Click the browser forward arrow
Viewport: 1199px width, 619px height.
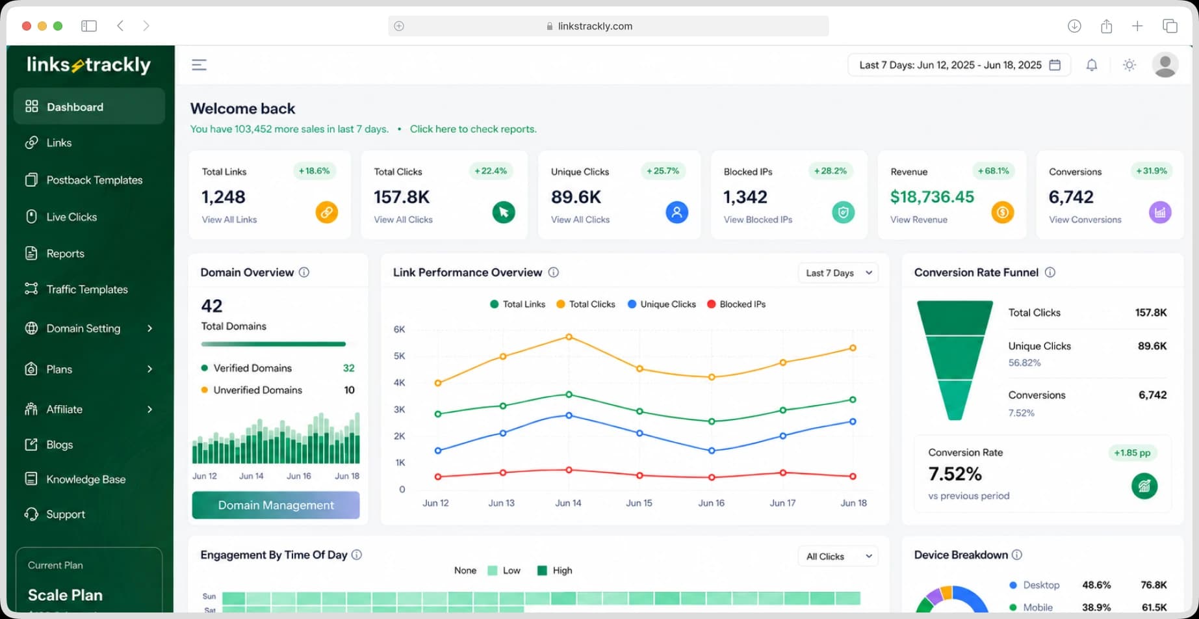tap(146, 26)
